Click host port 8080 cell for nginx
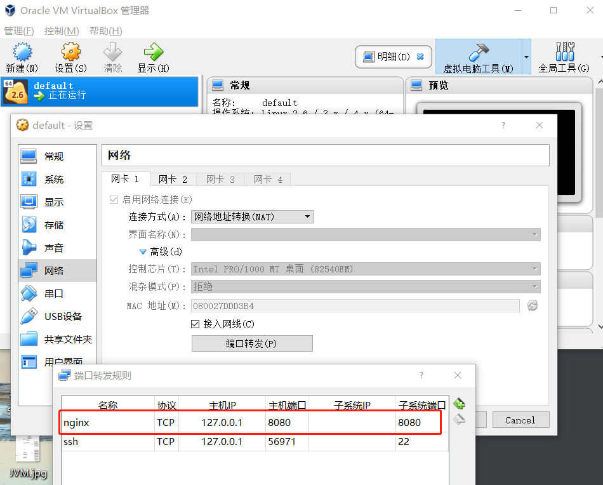 pyautogui.click(x=288, y=422)
